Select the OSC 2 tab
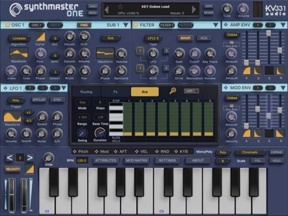Image resolution: width=288 pixels, height=216 pixels. [55, 25]
